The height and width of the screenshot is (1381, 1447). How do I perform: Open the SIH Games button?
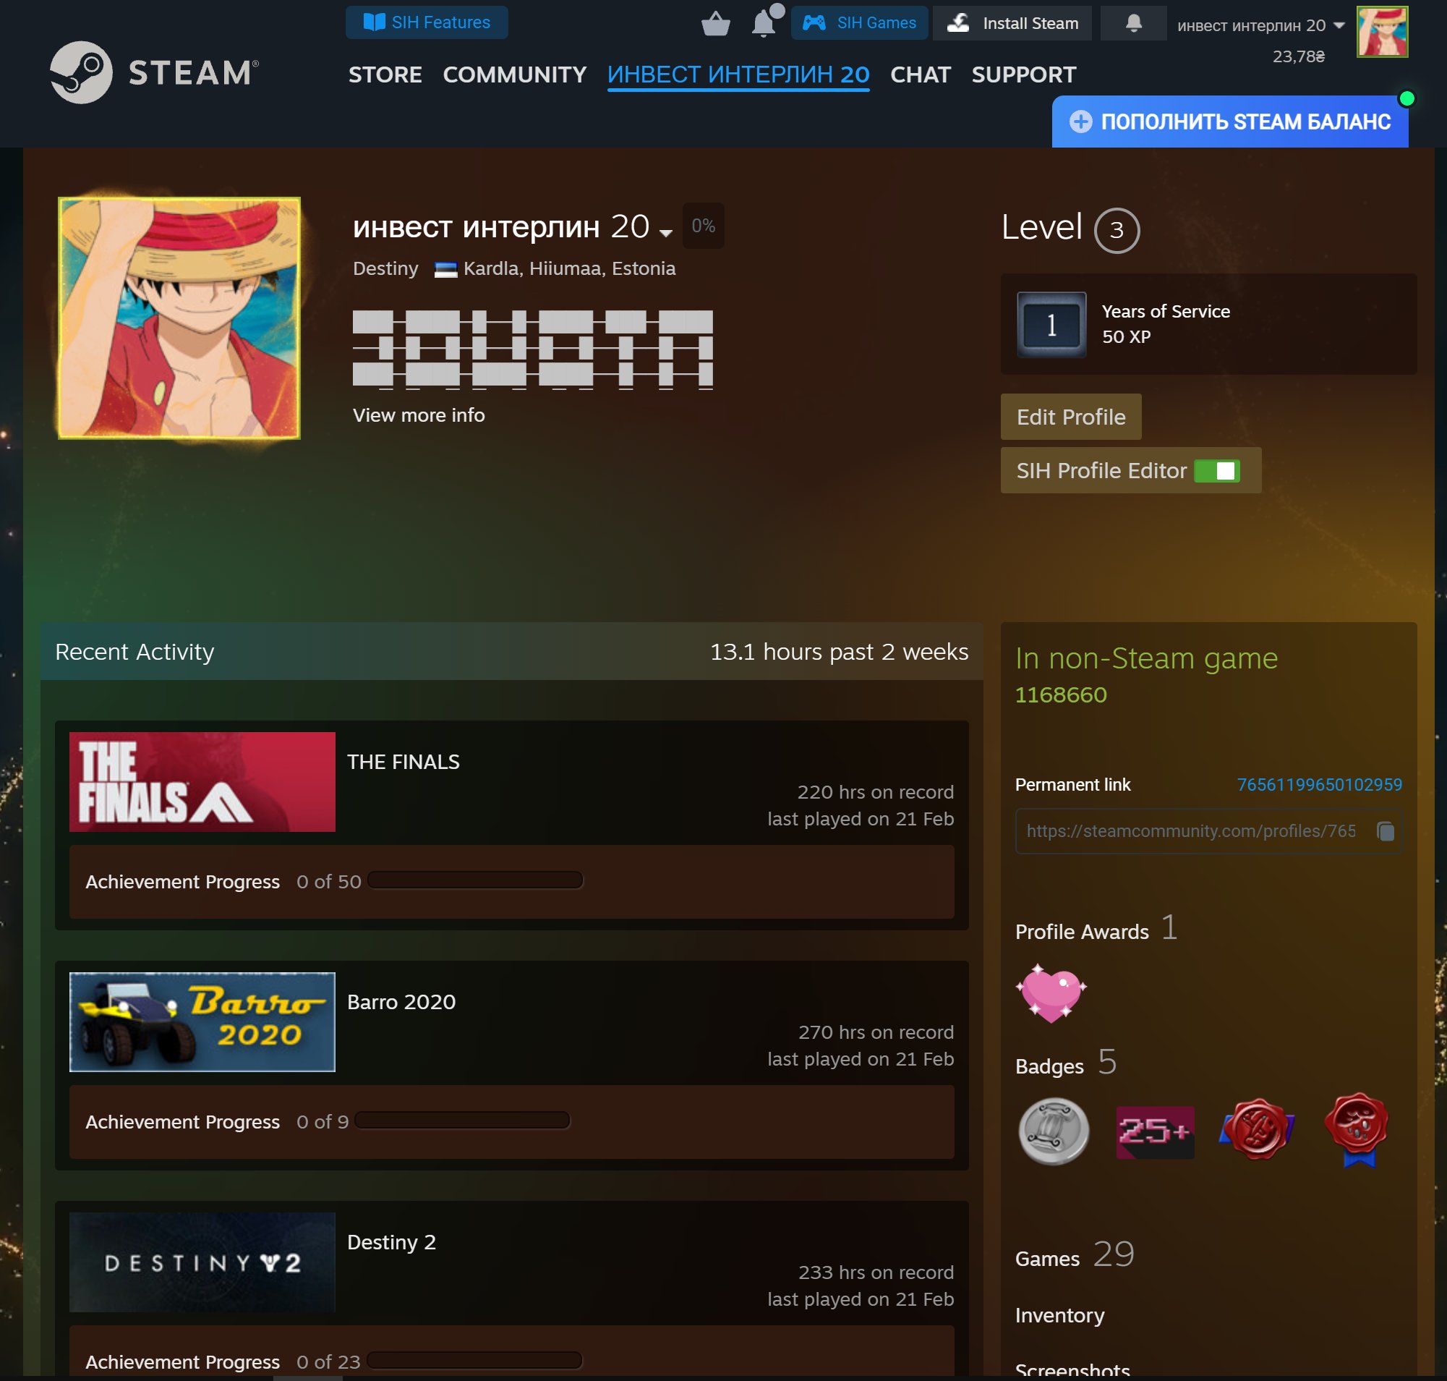pyautogui.click(x=859, y=23)
